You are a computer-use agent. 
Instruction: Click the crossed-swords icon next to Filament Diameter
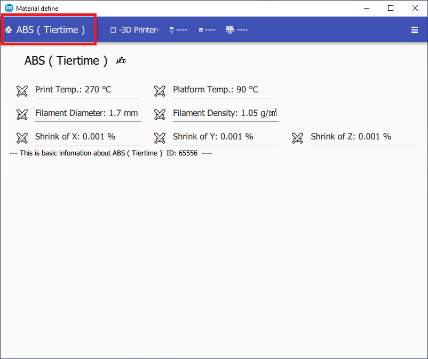pos(22,114)
